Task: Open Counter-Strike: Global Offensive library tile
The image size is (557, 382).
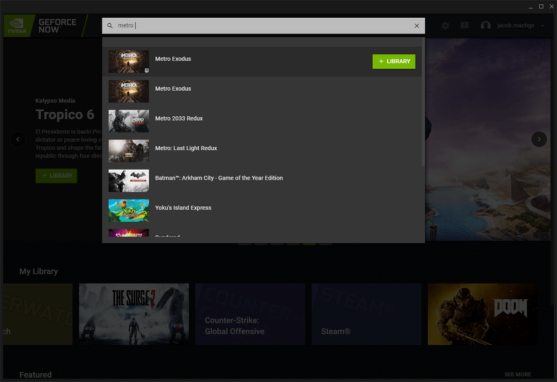Action: pos(250,314)
